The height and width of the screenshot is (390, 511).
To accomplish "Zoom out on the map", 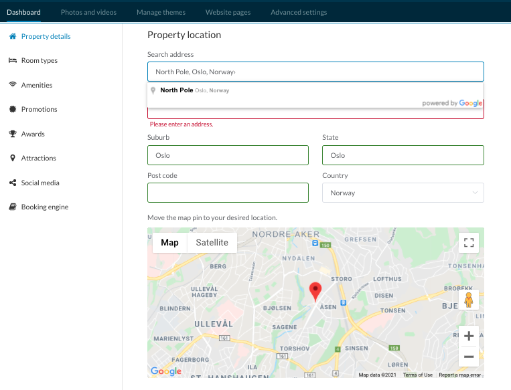I will pyautogui.click(x=469, y=357).
